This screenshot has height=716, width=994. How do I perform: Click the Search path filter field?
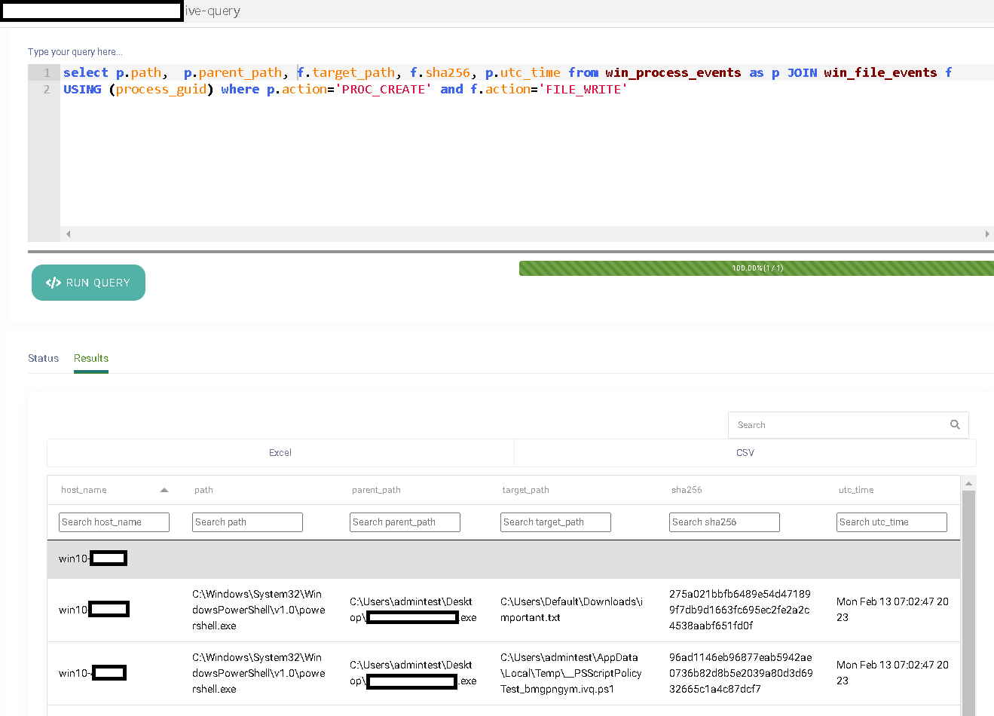[x=247, y=522]
